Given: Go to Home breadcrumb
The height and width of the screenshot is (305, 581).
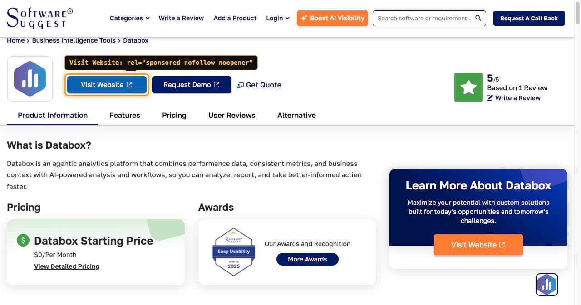Looking at the screenshot, I should point(16,40).
